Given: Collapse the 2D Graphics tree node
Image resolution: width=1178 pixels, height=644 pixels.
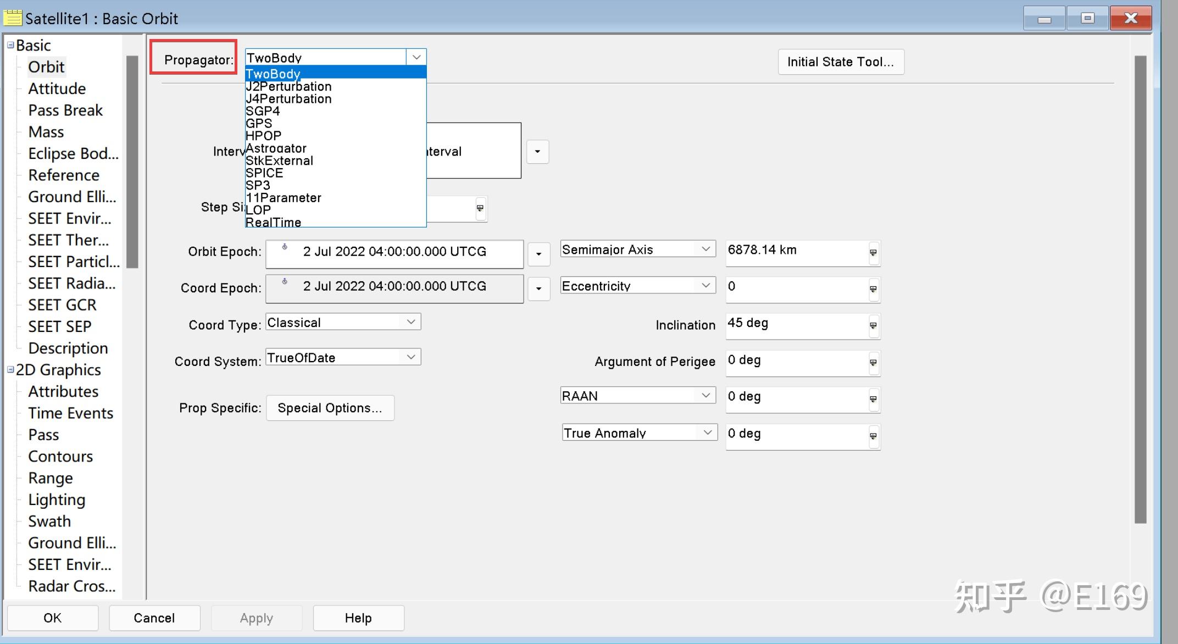Looking at the screenshot, I should [10, 370].
